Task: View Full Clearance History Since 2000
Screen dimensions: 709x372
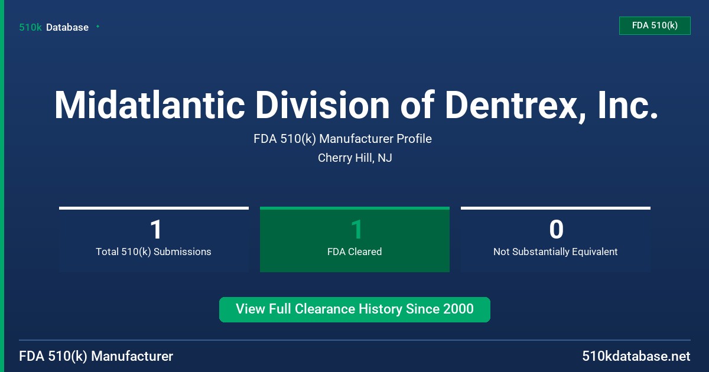Action: click(354, 309)
